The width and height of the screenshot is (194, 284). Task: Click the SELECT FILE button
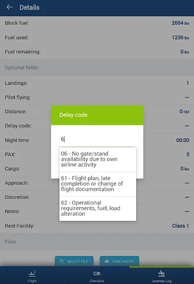pyautogui.click(x=74, y=261)
